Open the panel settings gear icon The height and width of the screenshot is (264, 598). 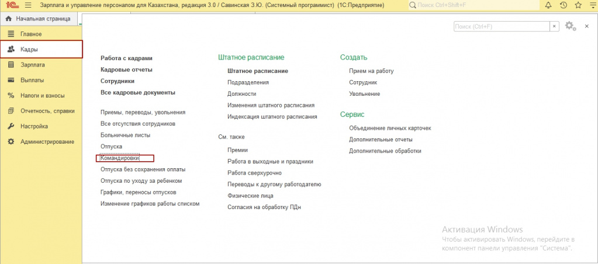(570, 26)
